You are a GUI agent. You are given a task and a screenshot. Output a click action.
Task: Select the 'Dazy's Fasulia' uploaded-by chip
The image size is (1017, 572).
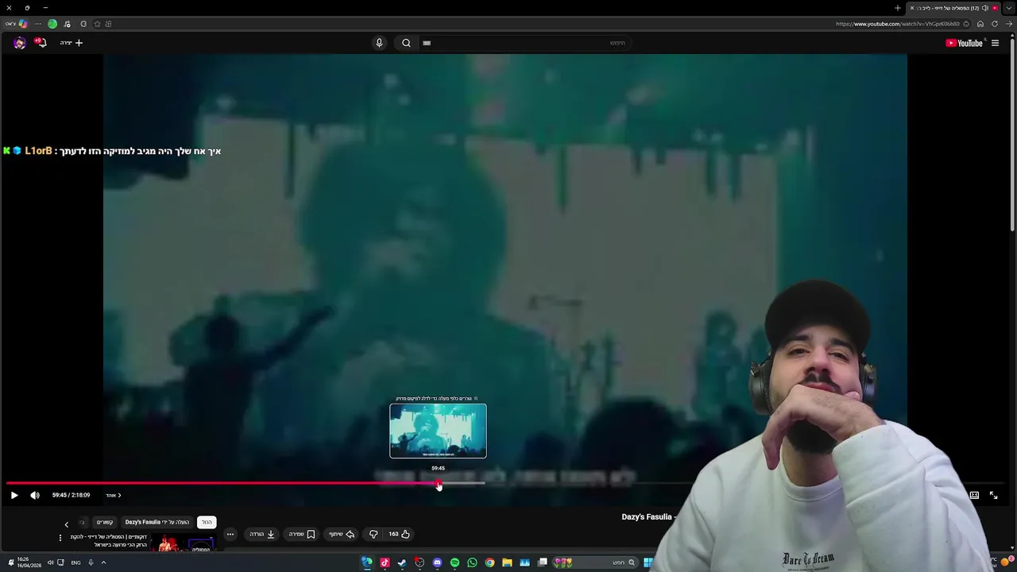[x=157, y=522]
